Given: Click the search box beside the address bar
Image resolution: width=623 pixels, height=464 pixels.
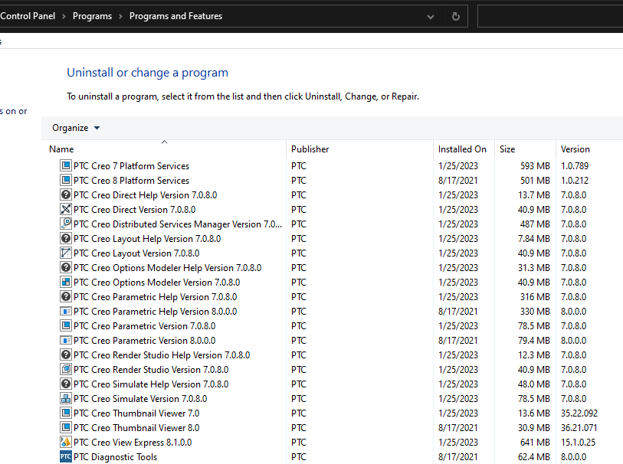Looking at the screenshot, I should click(x=549, y=16).
